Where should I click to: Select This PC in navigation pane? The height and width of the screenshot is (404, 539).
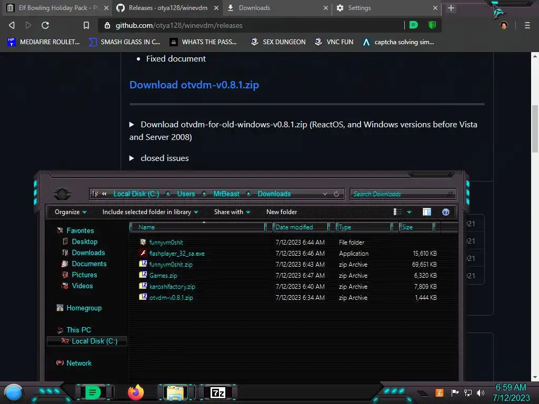pos(79,330)
